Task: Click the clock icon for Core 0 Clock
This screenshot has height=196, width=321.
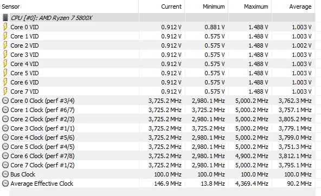Action: coord(5,101)
